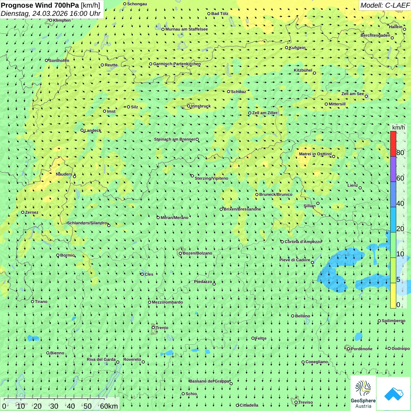Image resolution: width=411 pixels, height=411 pixels.
Task: Click the 'Bormio' label
Action: click(67, 255)
